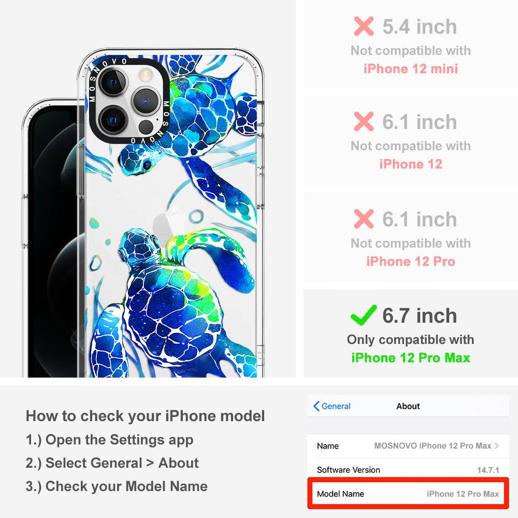Click the blue back chevron beside General

click(x=316, y=406)
